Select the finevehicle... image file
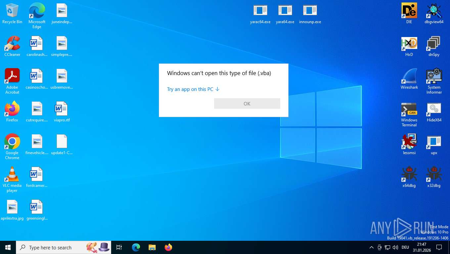 [x=37, y=145]
